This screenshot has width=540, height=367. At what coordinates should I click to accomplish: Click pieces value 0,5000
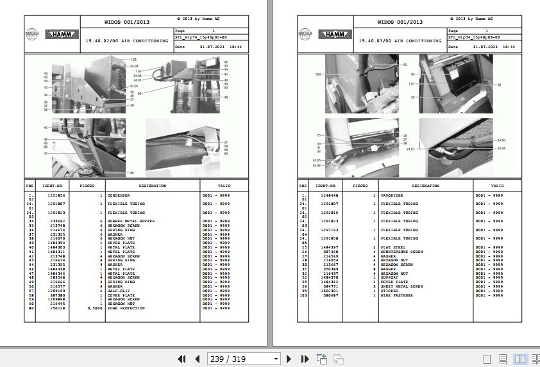click(x=95, y=308)
